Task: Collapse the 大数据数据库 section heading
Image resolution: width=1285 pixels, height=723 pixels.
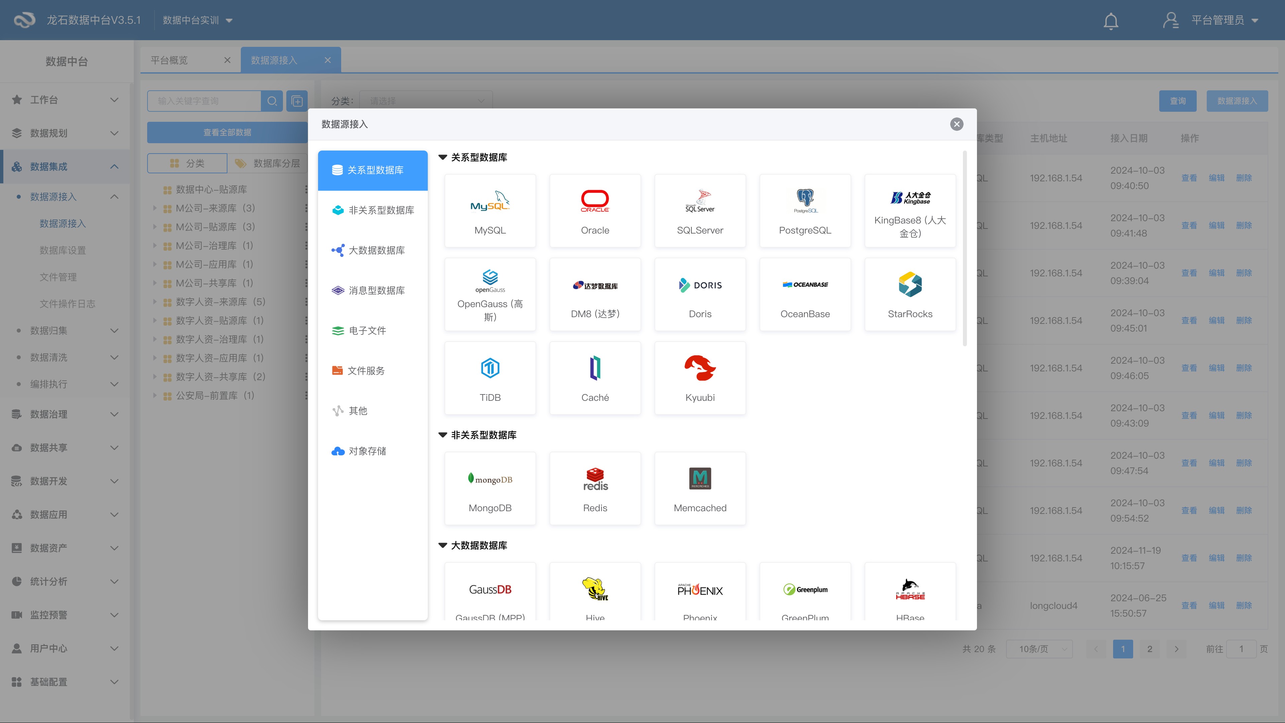Action: point(442,545)
